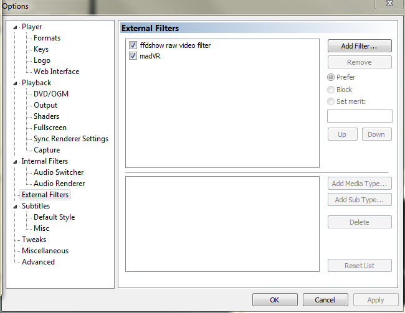Collapse the Subtitles tree node
This screenshot has height=313, width=405.
(16, 206)
